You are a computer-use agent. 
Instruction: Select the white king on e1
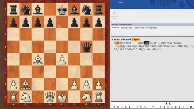coord(62,97)
